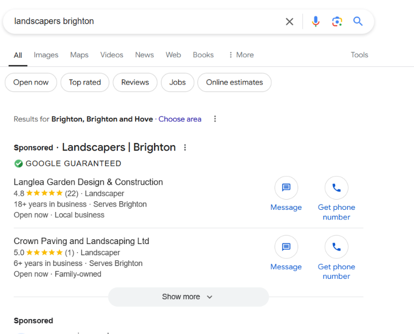
Task: Open three-dot menu beside Choose area
Action: tap(215, 119)
